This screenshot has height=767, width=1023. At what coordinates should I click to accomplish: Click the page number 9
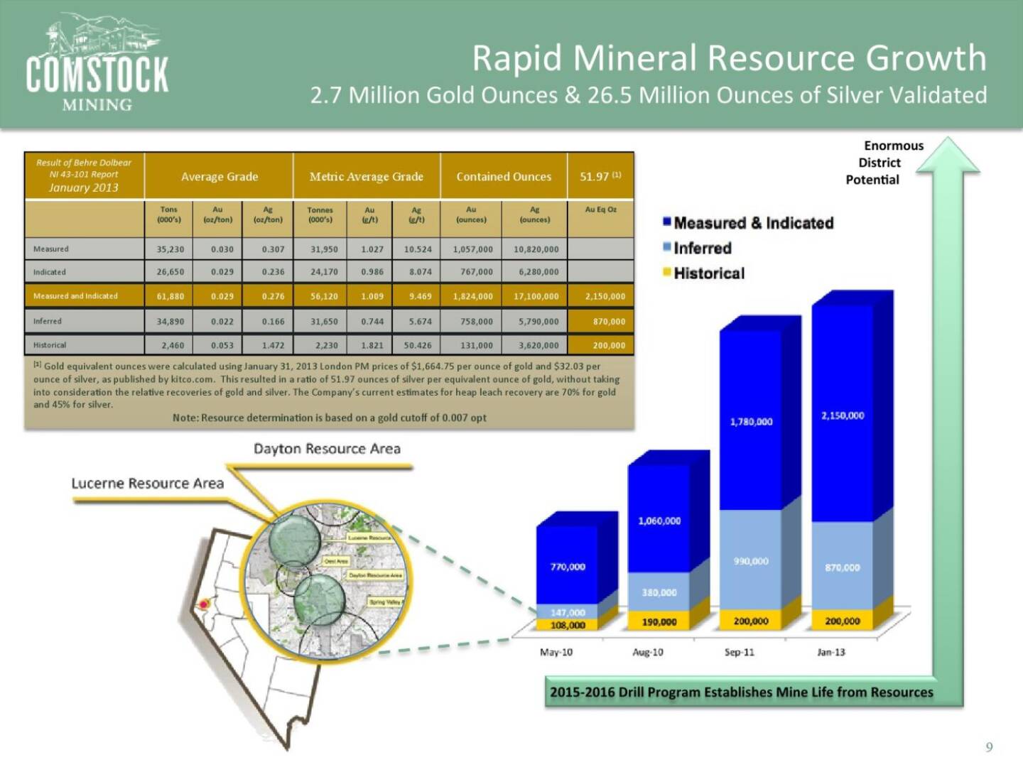tap(989, 746)
